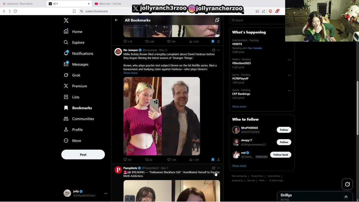This screenshot has width=359, height=202.
Task: Reply to No Jumper post
Action: 128,160
